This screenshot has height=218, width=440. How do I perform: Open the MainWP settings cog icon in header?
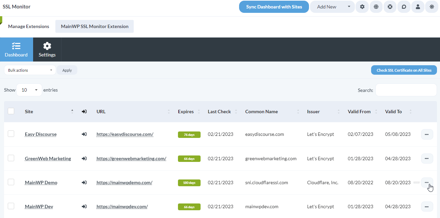(x=362, y=7)
